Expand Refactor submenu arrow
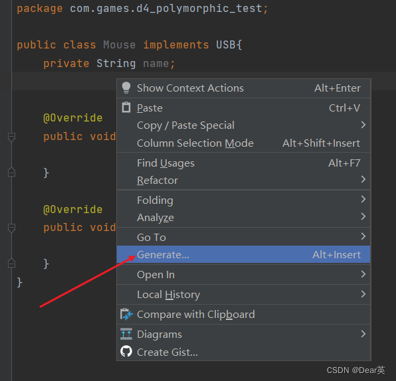Image resolution: width=396 pixels, height=381 pixels. 363,179
